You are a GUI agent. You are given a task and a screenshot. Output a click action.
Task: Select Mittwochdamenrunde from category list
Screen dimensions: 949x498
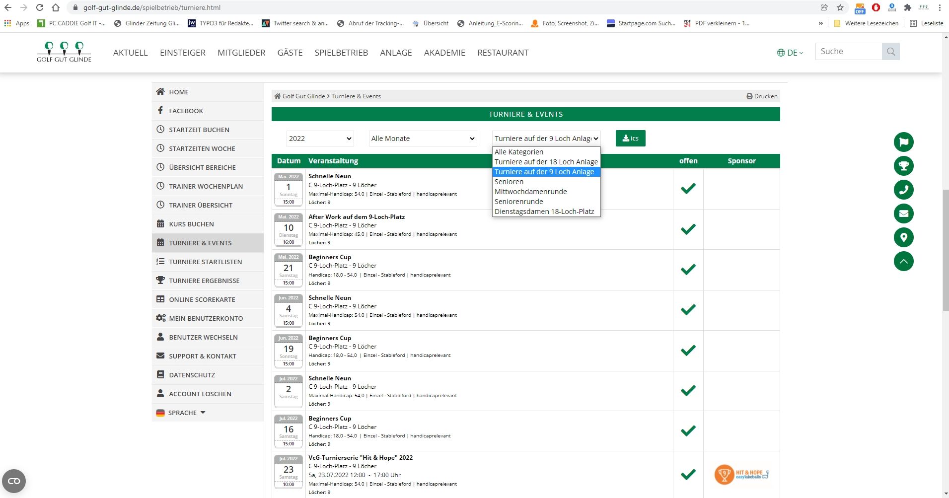530,192
